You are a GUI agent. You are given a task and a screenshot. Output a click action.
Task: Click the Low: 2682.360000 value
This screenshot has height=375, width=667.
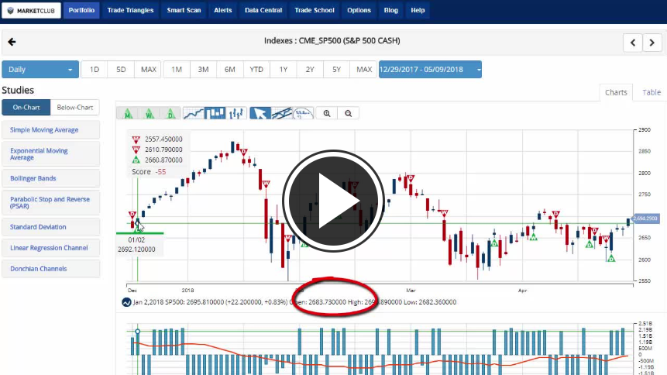coord(430,302)
